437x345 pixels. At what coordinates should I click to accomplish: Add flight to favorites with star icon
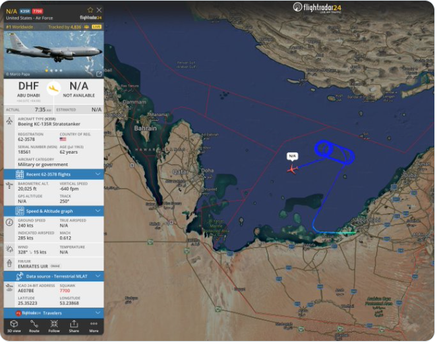click(x=90, y=10)
